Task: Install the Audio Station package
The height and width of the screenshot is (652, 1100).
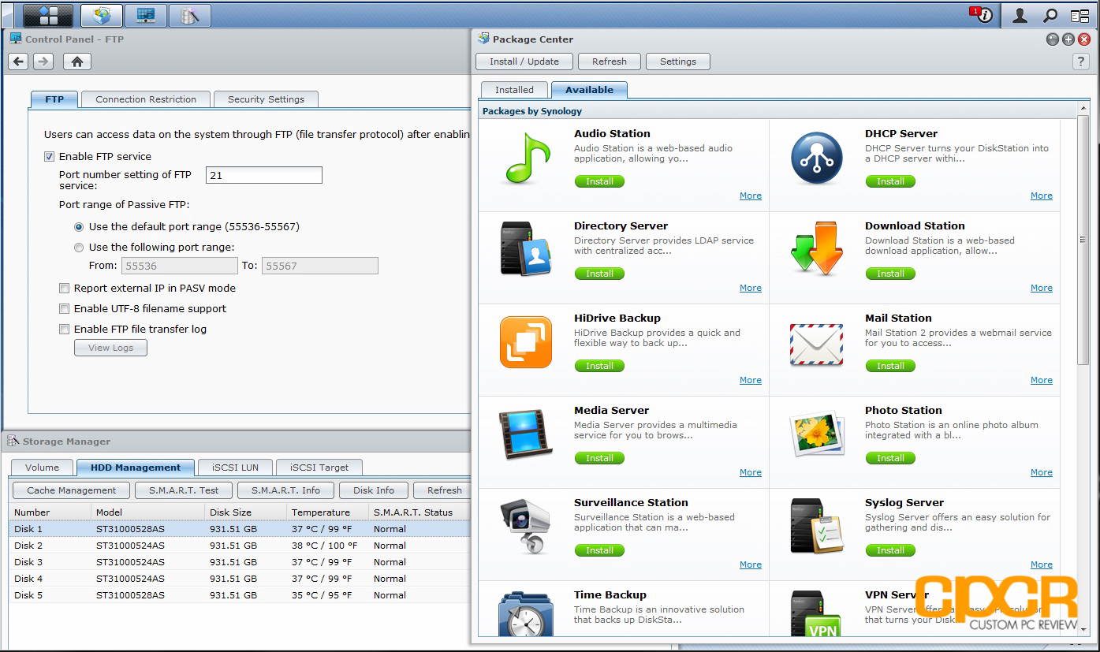Action: [x=599, y=181]
